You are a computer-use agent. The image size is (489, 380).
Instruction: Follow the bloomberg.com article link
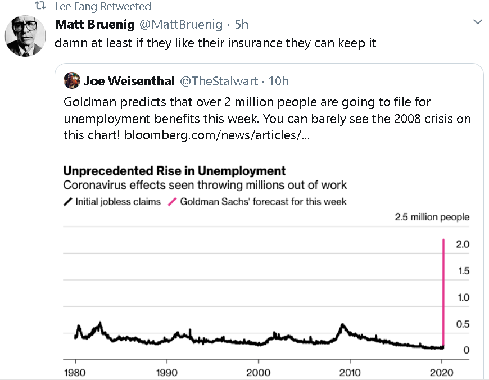click(217, 135)
